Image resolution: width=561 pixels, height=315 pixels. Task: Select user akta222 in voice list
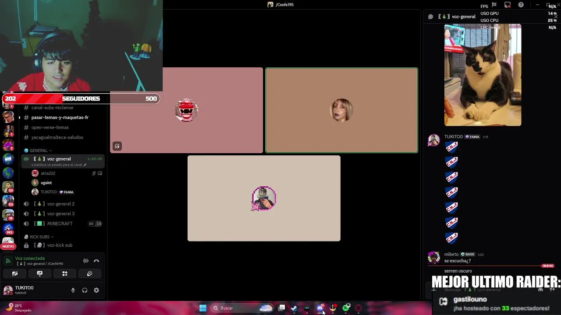coord(48,173)
